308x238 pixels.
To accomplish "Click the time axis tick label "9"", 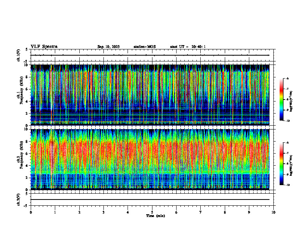I will tap(249, 212).
